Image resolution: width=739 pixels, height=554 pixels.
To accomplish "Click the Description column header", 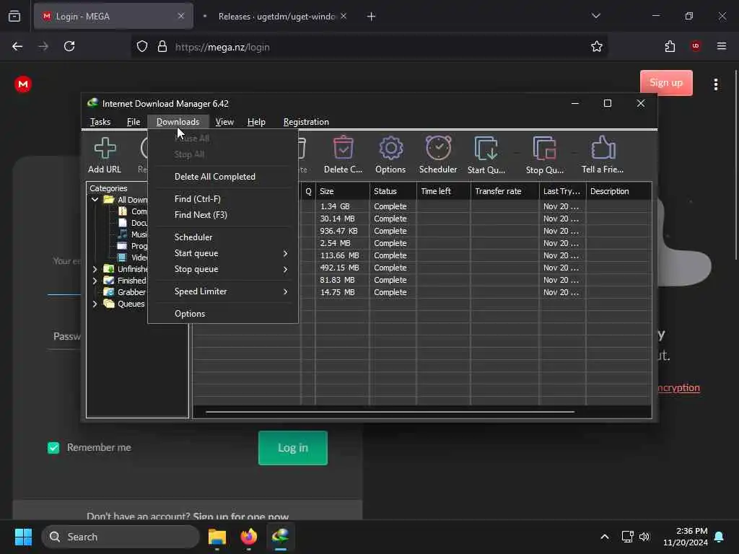I will [618, 191].
